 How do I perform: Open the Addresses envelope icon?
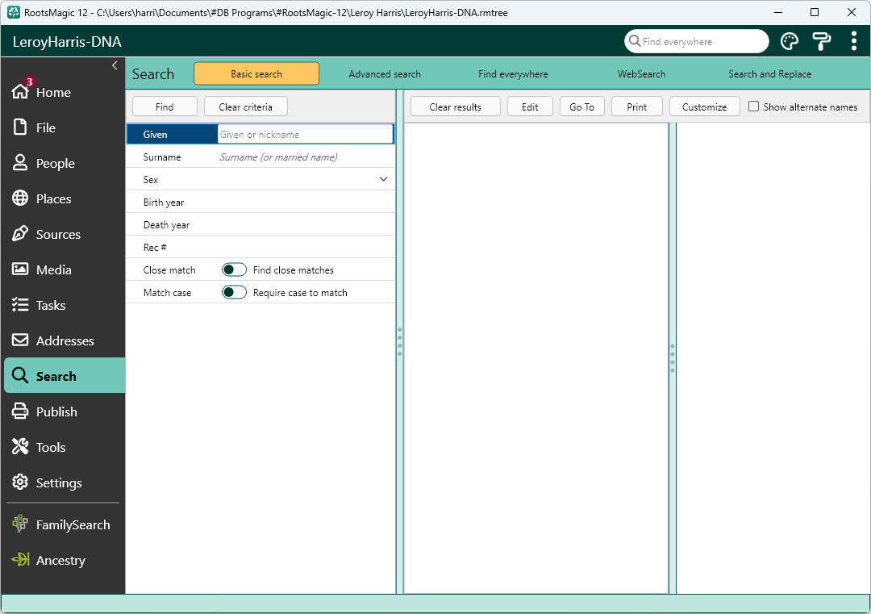[x=20, y=340]
